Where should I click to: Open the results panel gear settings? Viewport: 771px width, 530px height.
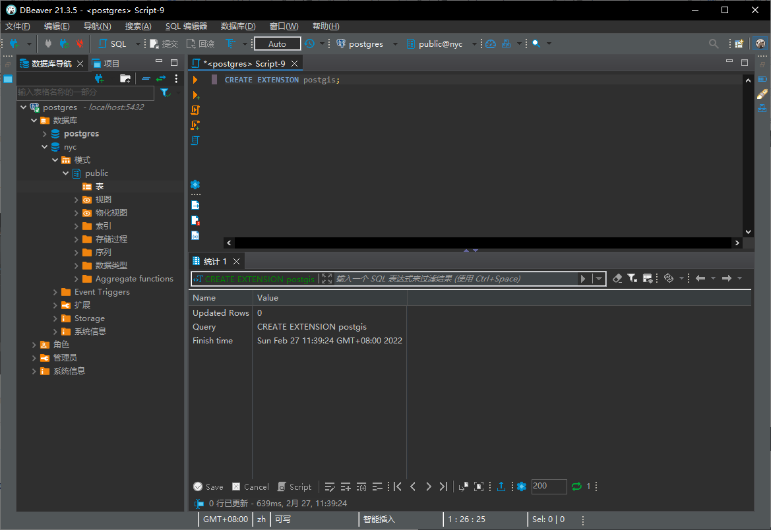click(522, 486)
